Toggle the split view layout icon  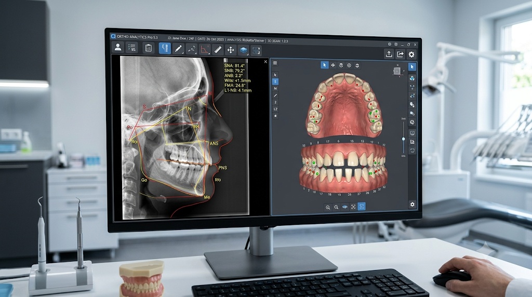(x=256, y=51)
